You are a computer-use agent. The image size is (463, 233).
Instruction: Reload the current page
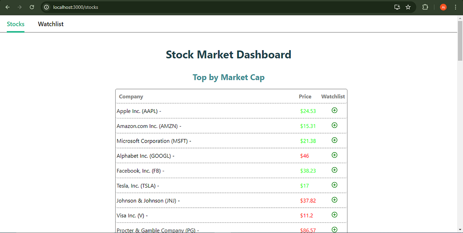(x=32, y=7)
